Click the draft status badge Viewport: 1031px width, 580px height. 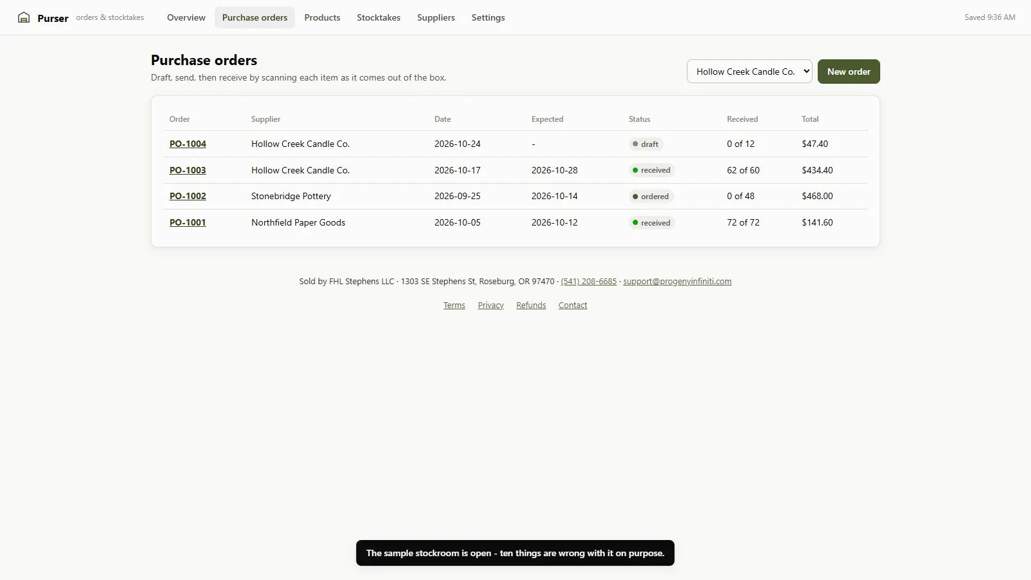point(646,144)
